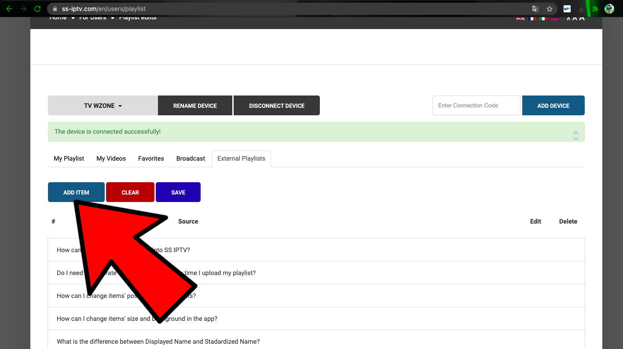
Task: Hit the red CLEAR button
Action: pos(130,192)
